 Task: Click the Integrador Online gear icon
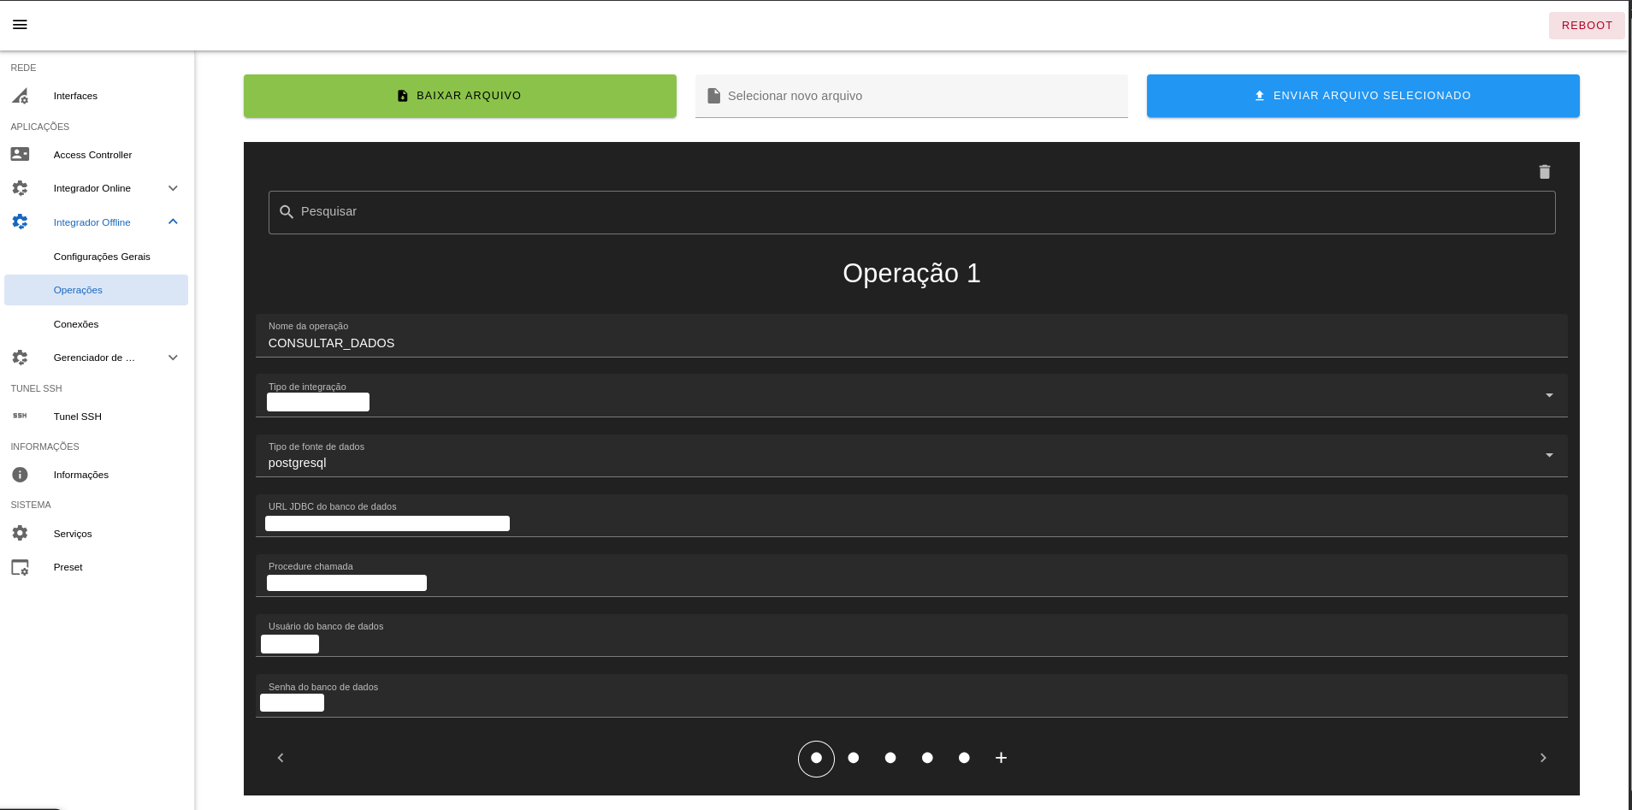pyautogui.click(x=20, y=188)
